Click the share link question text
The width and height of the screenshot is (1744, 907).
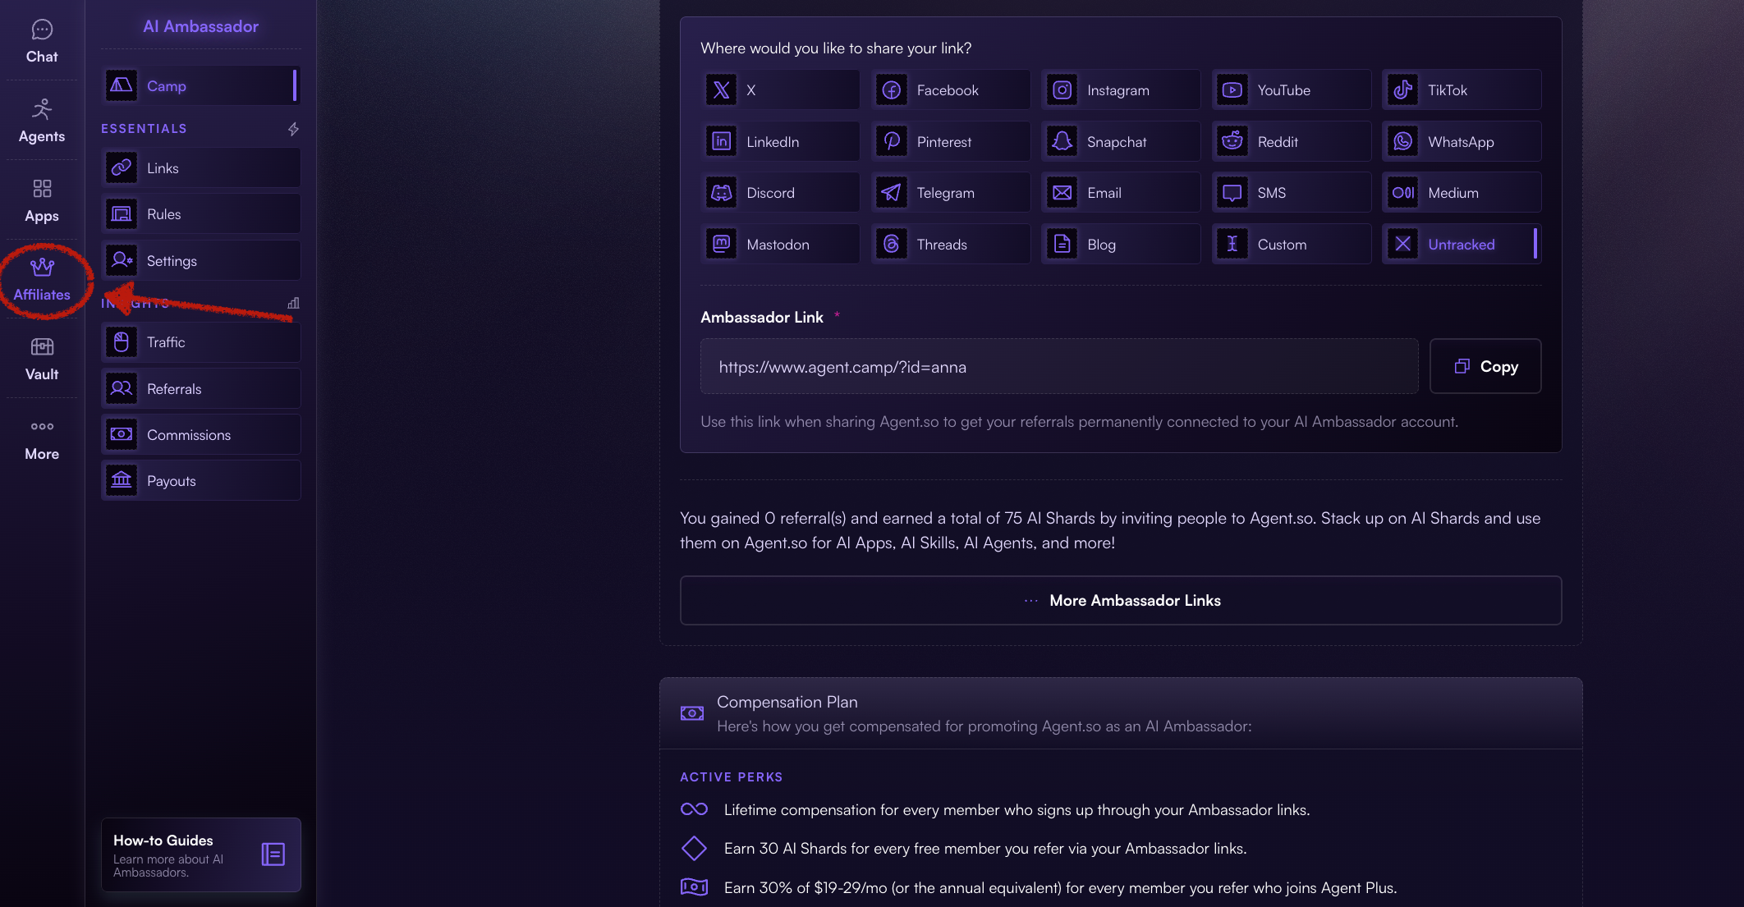click(836, 48)
